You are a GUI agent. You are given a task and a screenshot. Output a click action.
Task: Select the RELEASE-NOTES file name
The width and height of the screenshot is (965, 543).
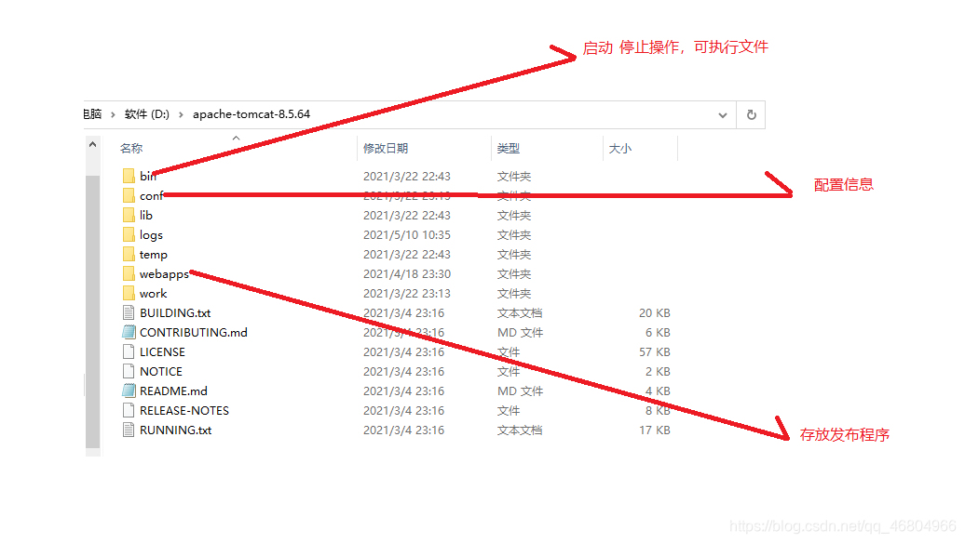(x=184, y=411)
